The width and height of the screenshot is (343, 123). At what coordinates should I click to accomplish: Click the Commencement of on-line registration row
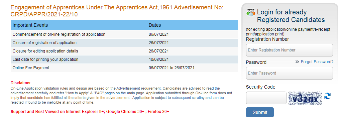click(x=124, y=34)
